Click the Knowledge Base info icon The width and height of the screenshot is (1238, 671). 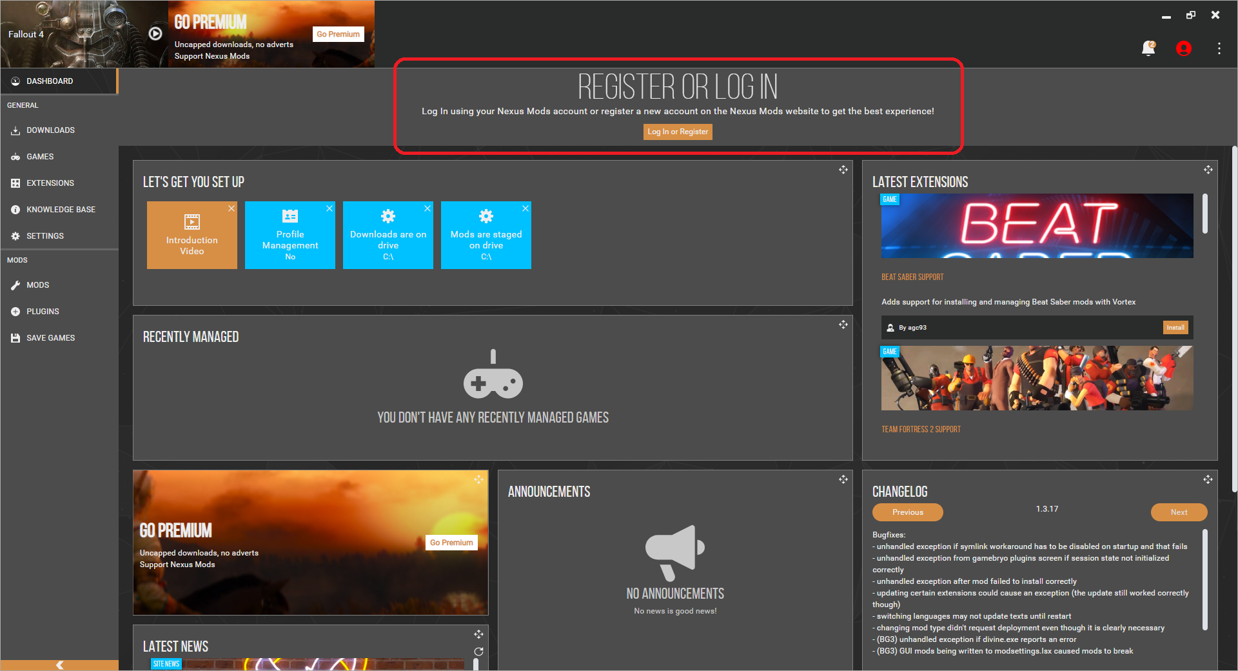(x=15, y=210)
